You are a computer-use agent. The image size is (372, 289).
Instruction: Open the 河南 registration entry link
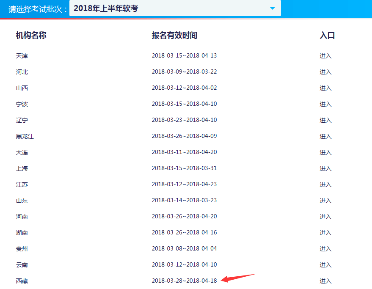tap(325, 216)
